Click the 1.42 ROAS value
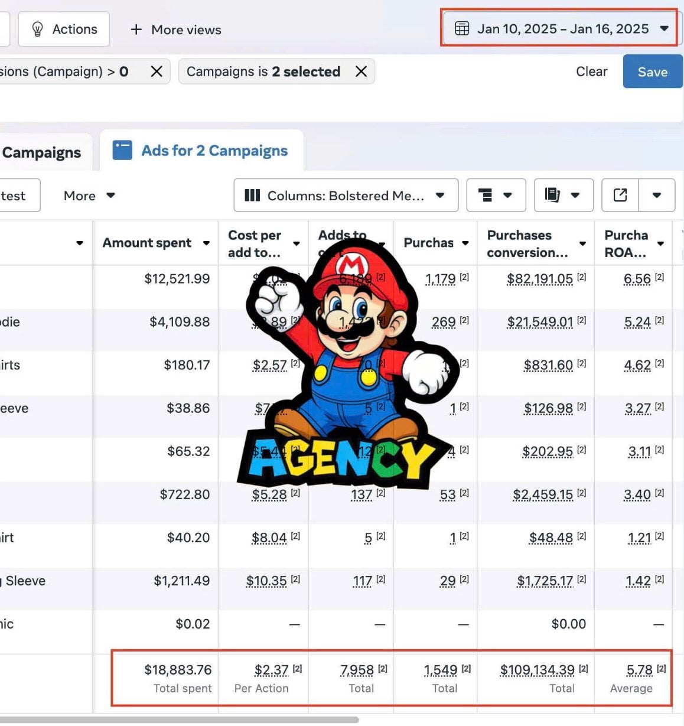This screenshot has height=726, width=684. (639, 581)
